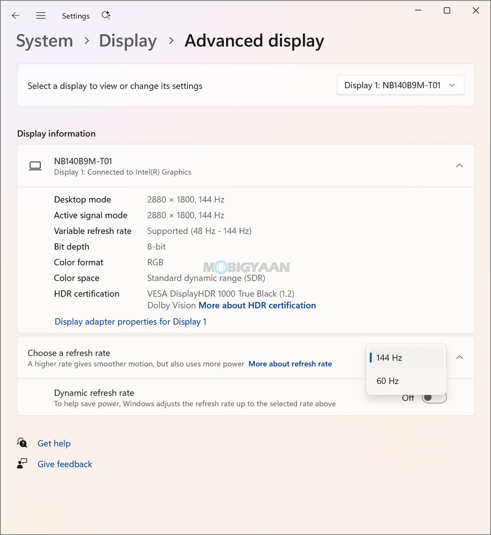
Task: Navigate to System breadcrumb
Action: coord(45,41)
